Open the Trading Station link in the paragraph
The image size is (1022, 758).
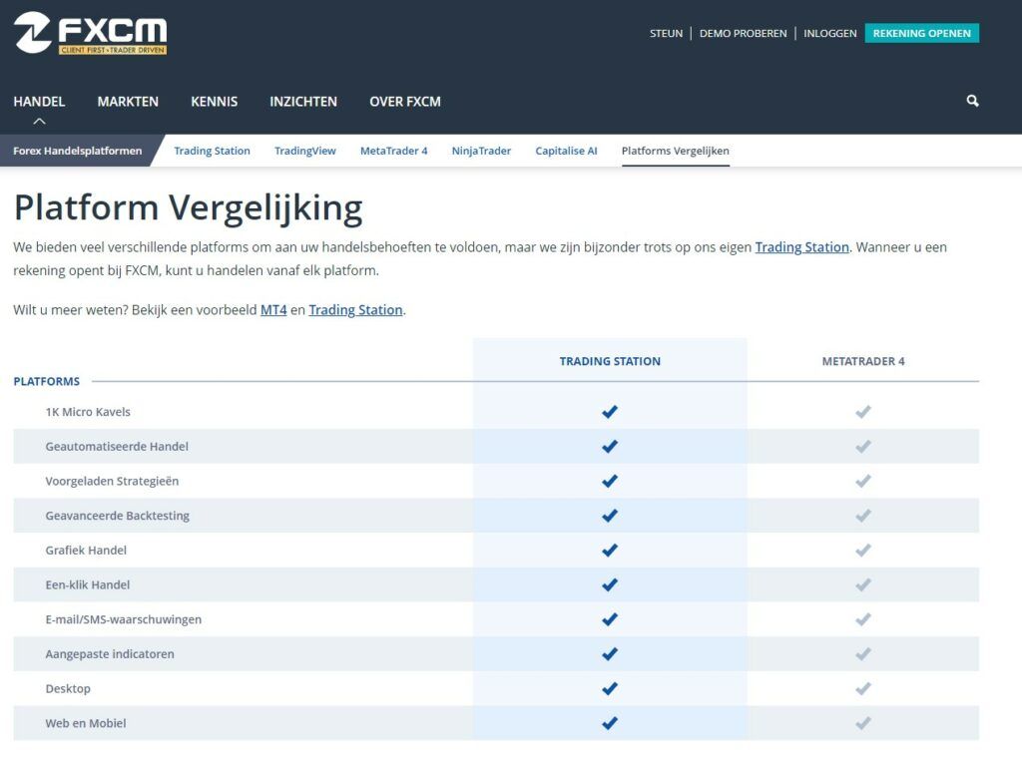click(x=801, y=246)
